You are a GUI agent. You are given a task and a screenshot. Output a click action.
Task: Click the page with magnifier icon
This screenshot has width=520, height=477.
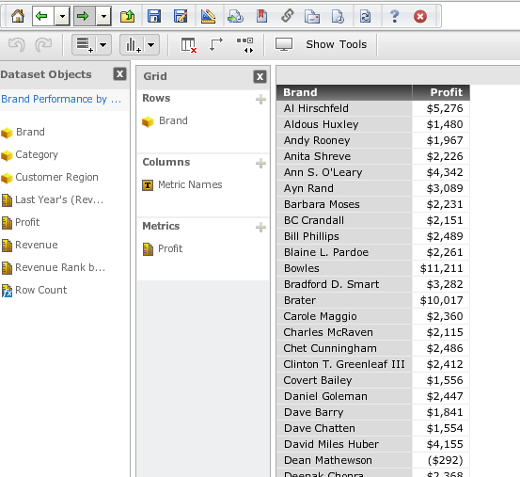pyautogui.click(x=338, y=16)
